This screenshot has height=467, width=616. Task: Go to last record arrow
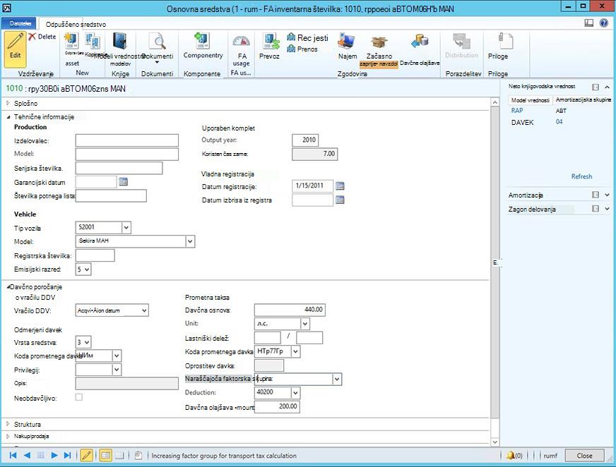(68, 455)
